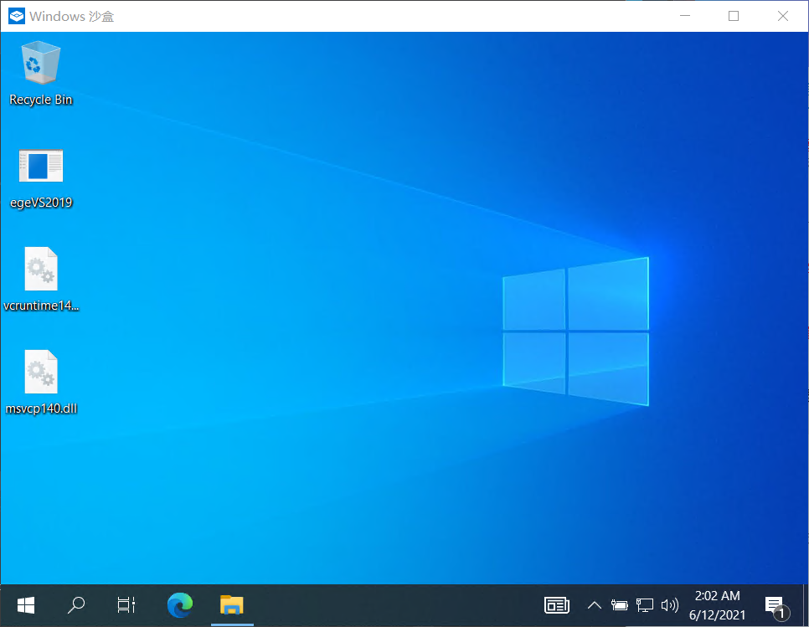Screen dimensions: 809x627
Task: Open the network status tray icon
Action: 644,605
